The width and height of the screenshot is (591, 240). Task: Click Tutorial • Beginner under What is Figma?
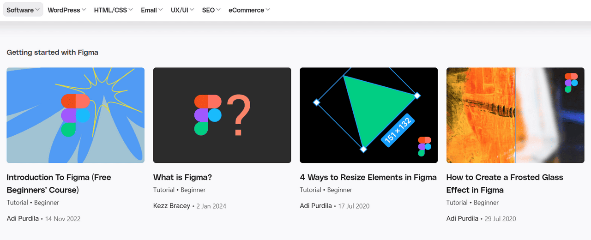pyautogui.click(x=179, y=190)
